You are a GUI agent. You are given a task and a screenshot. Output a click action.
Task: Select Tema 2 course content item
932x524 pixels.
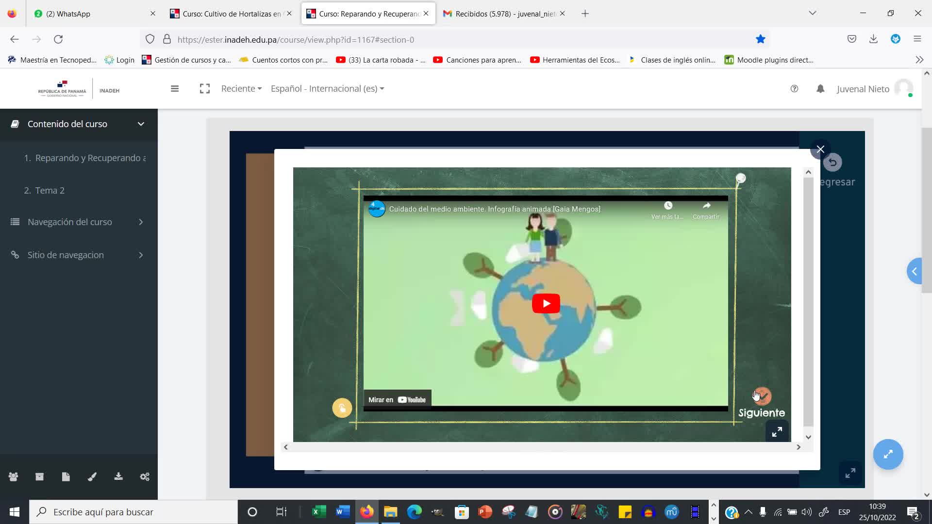pos(50,190)
